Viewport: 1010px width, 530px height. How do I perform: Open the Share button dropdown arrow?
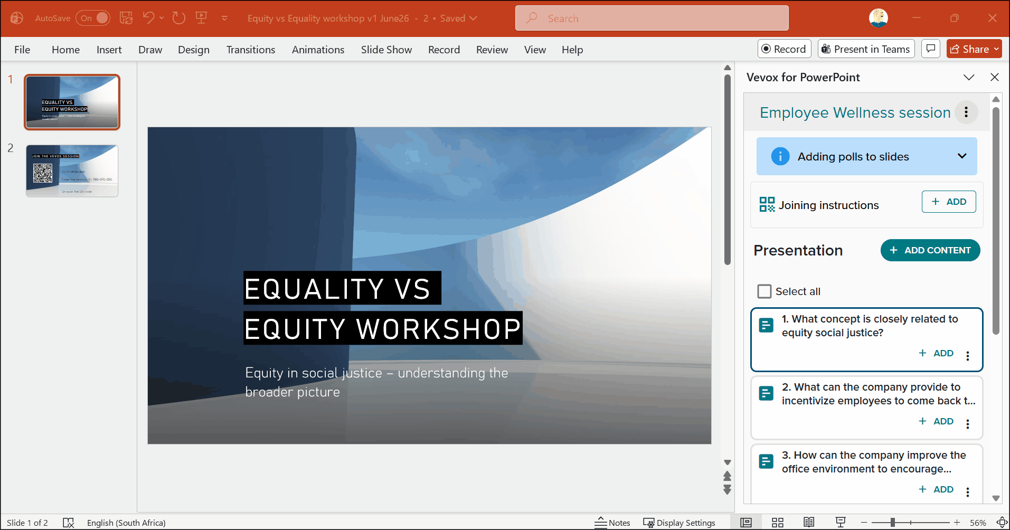996,49
